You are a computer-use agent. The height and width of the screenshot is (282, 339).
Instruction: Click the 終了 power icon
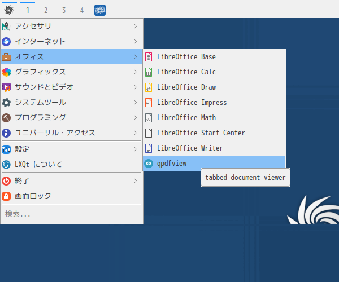[x=6, y=181]
